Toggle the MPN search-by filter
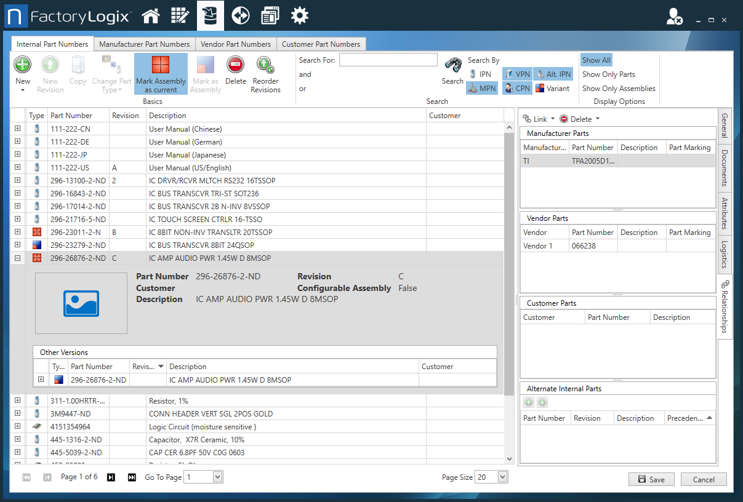 point(482,89)
